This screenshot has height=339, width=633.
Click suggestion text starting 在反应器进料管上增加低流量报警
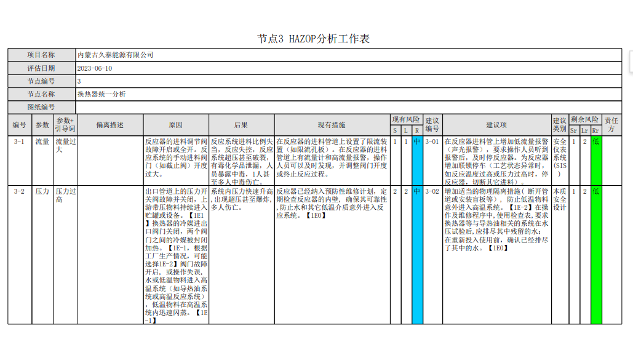(496, 161)
